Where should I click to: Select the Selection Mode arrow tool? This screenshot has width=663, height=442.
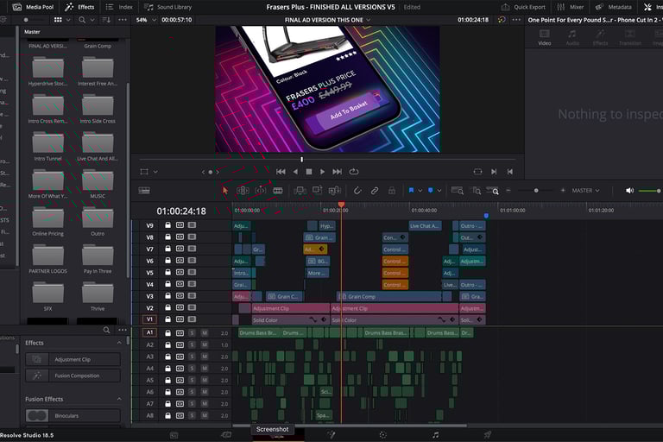225,191
